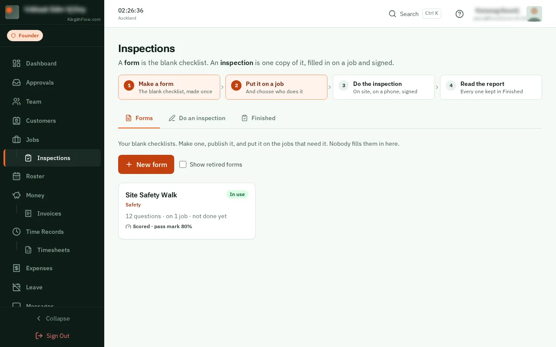Viewport: 556px width, 347px height.
Task: Select the Team people icon
Action: tap(17, 101)
